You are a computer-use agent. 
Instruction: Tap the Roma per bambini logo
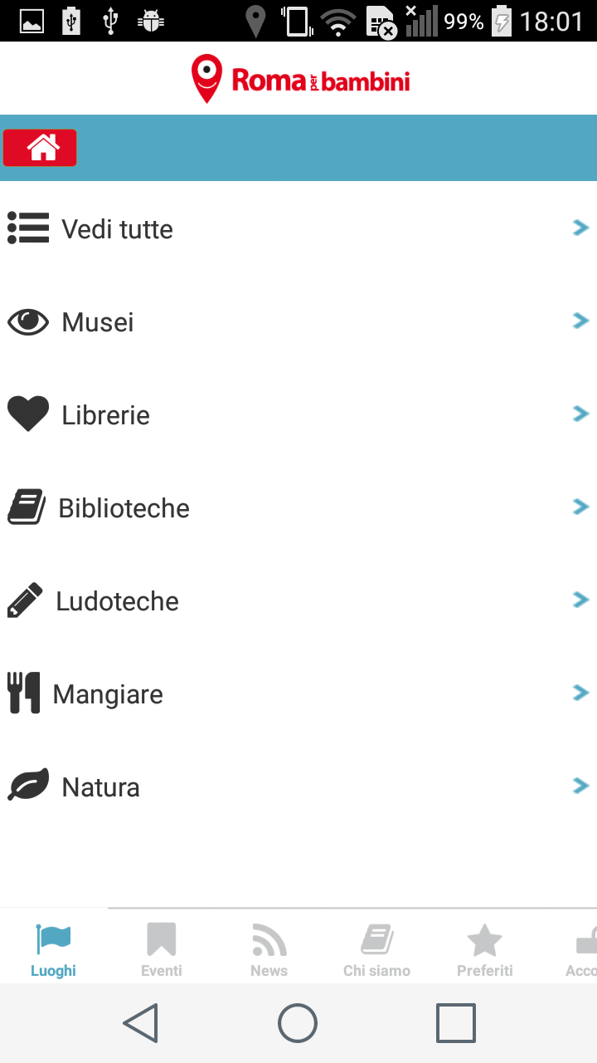[300, 79]
